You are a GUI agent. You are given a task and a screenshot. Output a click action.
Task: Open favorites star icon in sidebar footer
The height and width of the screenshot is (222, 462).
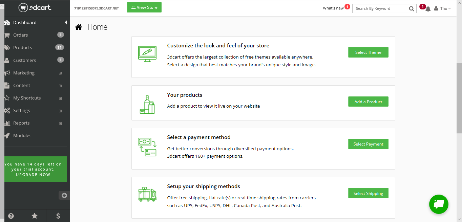click(x=35, y=216)
